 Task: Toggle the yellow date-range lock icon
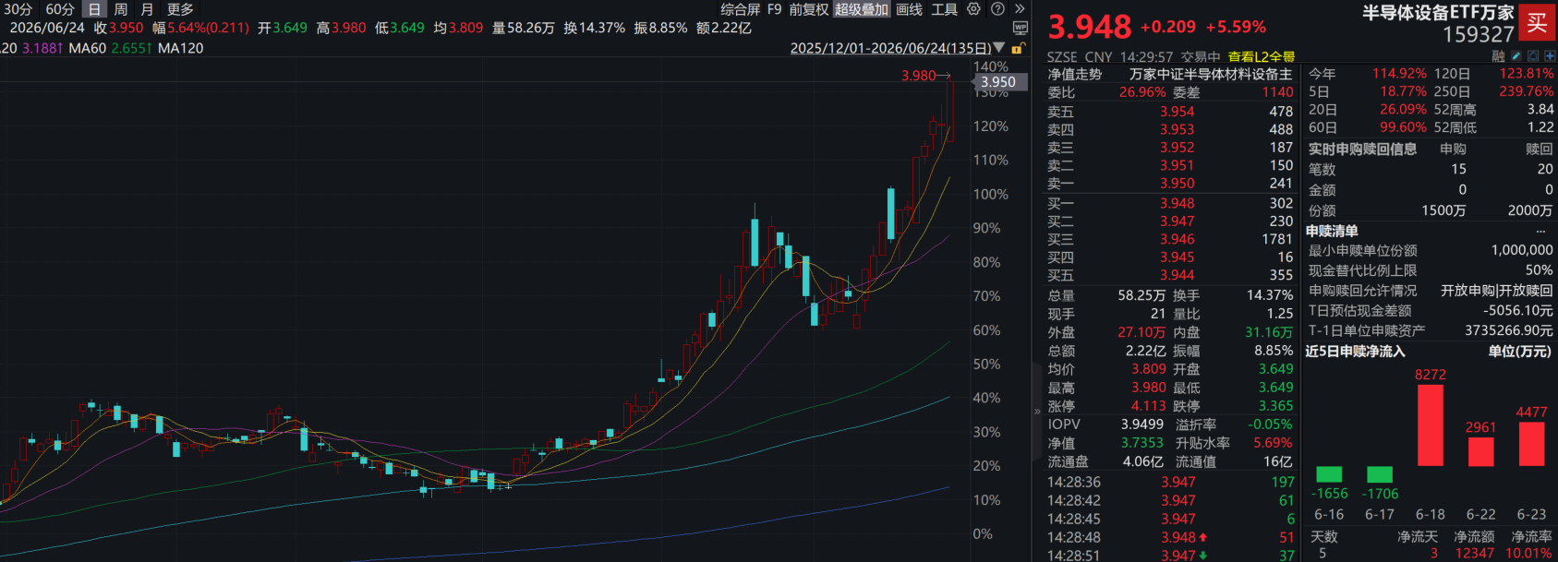pyautogui.click(x=1019, y=48)
